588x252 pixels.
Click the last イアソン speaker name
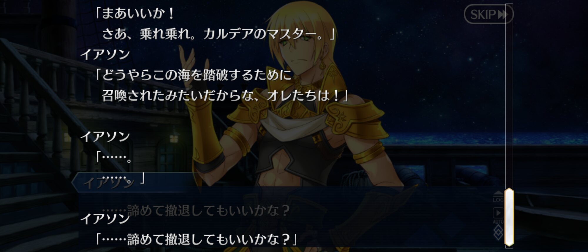(105, 219)
